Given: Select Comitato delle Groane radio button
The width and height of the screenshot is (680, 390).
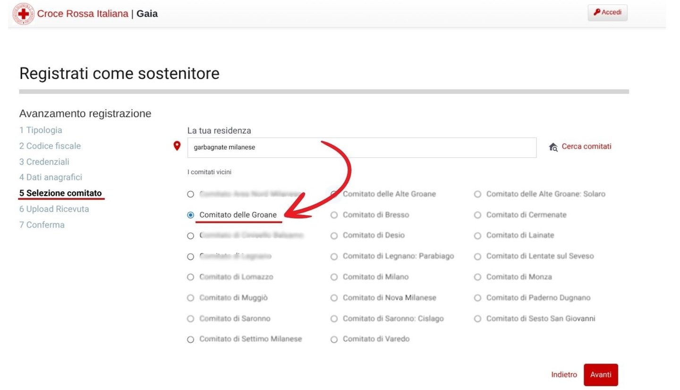Looking at the screenshot, I should click(x=191, y=215).
